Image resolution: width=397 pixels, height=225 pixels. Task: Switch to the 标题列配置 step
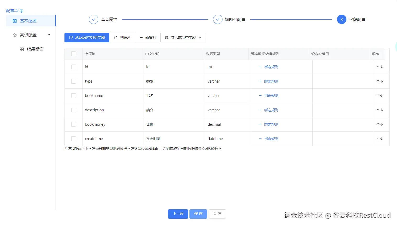[229, 19]
